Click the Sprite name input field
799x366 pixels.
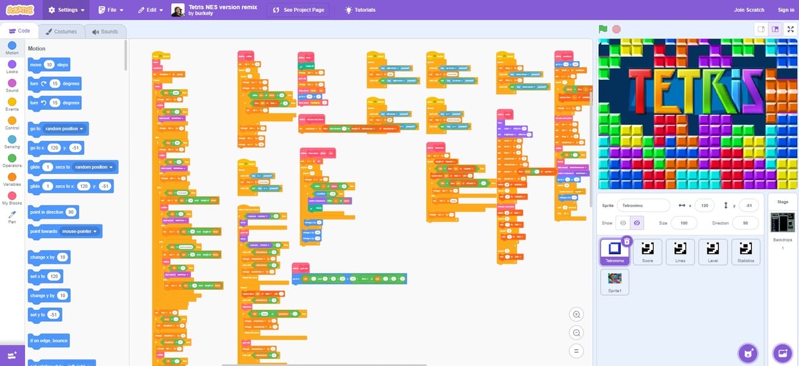point(644,205)
